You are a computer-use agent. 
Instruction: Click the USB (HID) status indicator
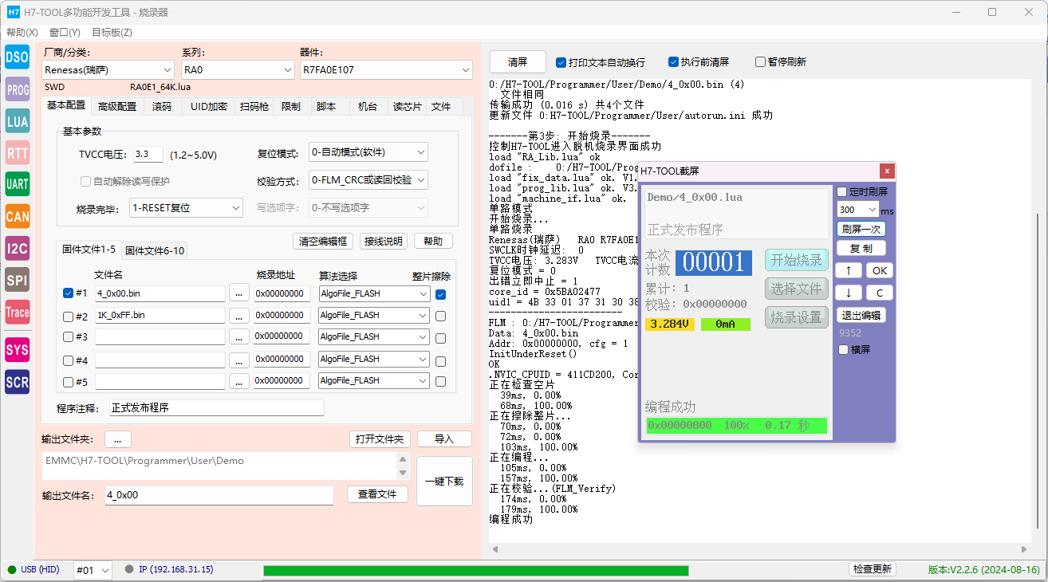[33, 569]
